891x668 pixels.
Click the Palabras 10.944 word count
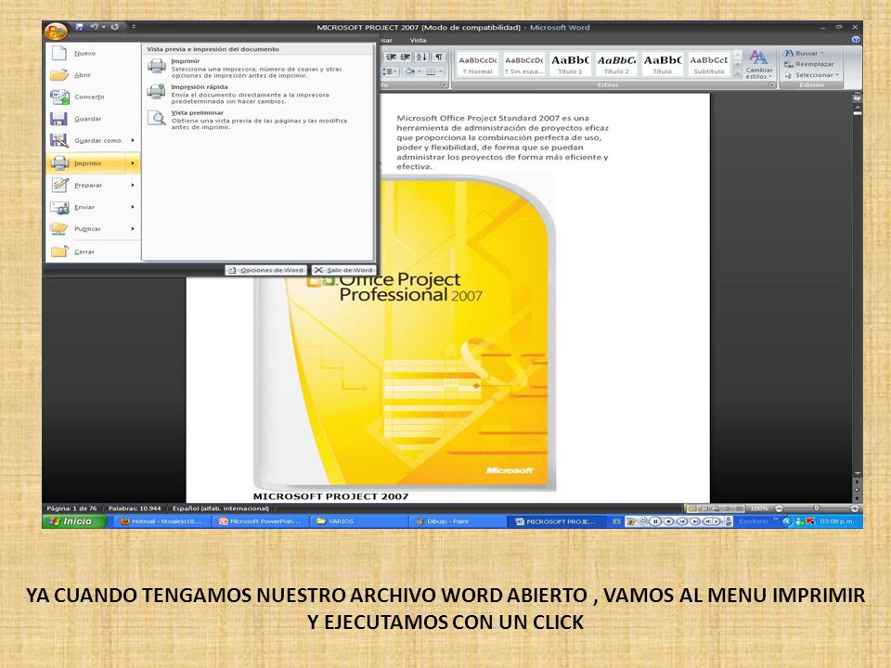[135, 508]
